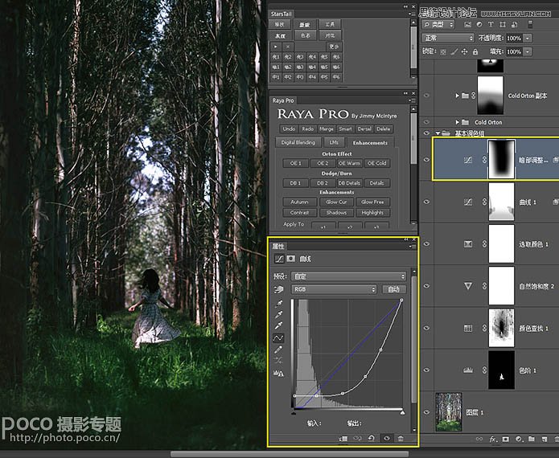This screenshot has height=458, width=559.
Task: Click the OE Cold button
Action: click(x=377, y=163)
